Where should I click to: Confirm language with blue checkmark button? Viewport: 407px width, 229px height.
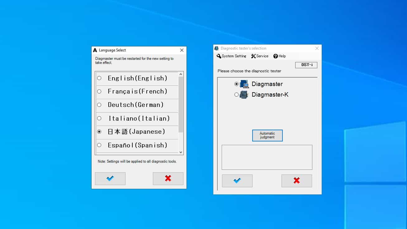point(110,179)
